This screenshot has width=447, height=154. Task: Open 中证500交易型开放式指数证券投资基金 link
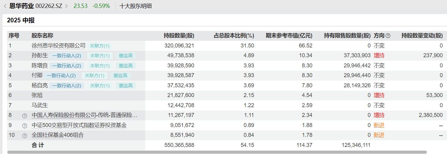click(x=79, y=125)
